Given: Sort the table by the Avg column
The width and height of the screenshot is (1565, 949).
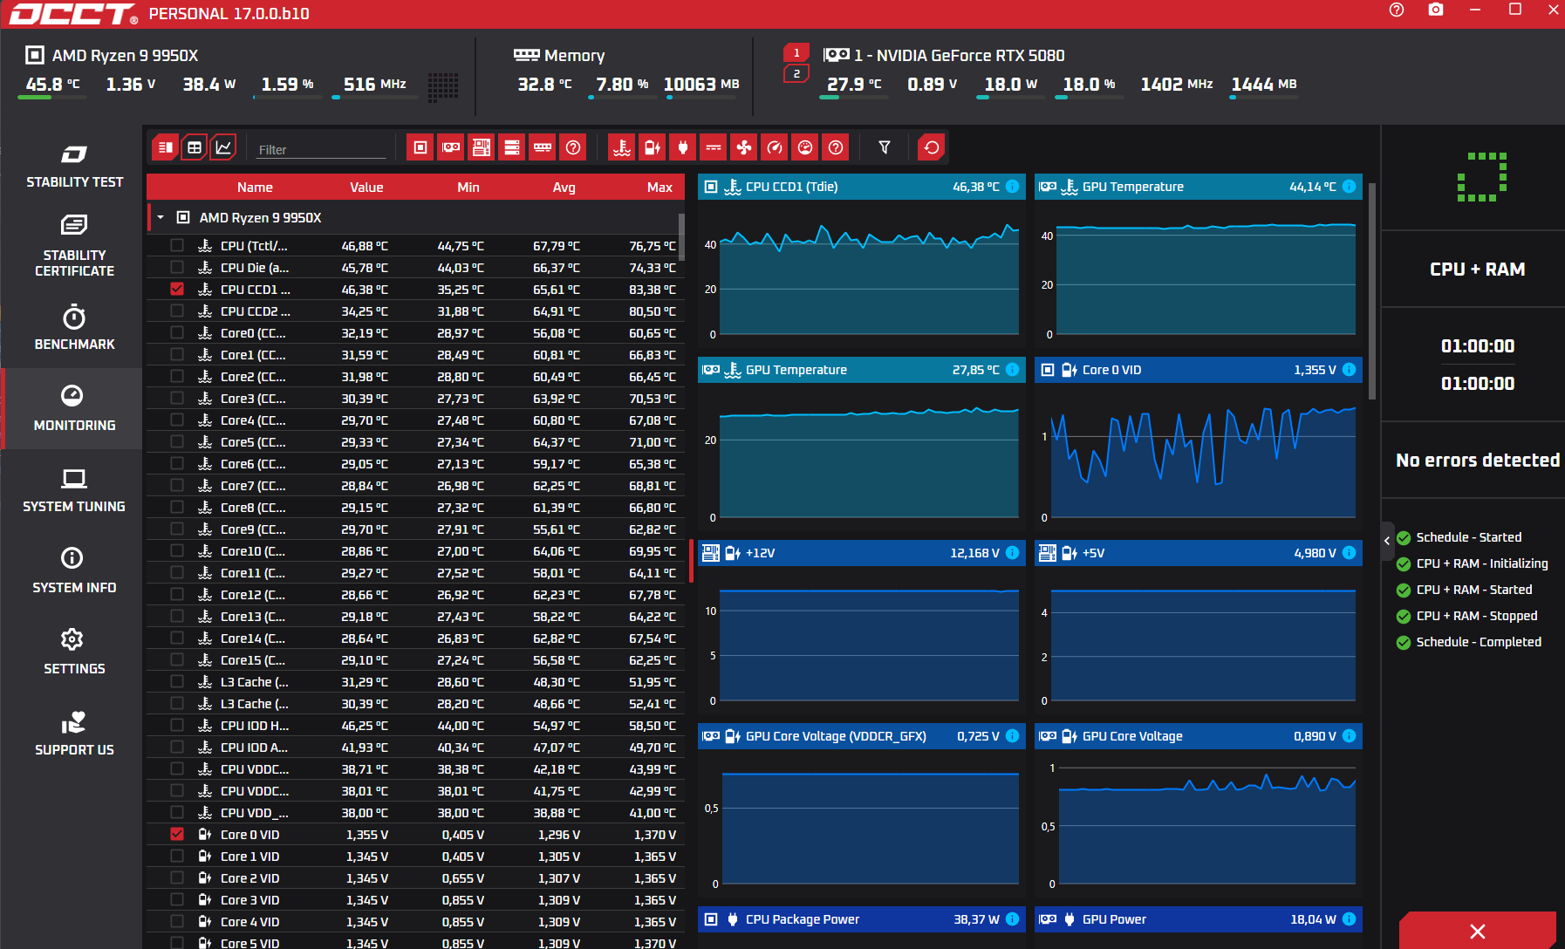Looking at the screenshot, I should tap(564, 188).
